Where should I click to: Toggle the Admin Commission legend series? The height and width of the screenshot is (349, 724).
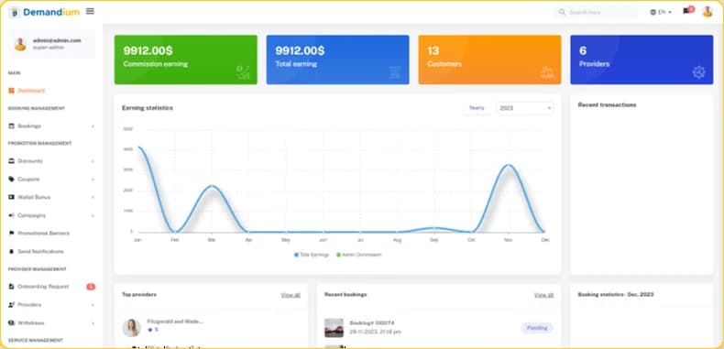(x=358, y=255)
